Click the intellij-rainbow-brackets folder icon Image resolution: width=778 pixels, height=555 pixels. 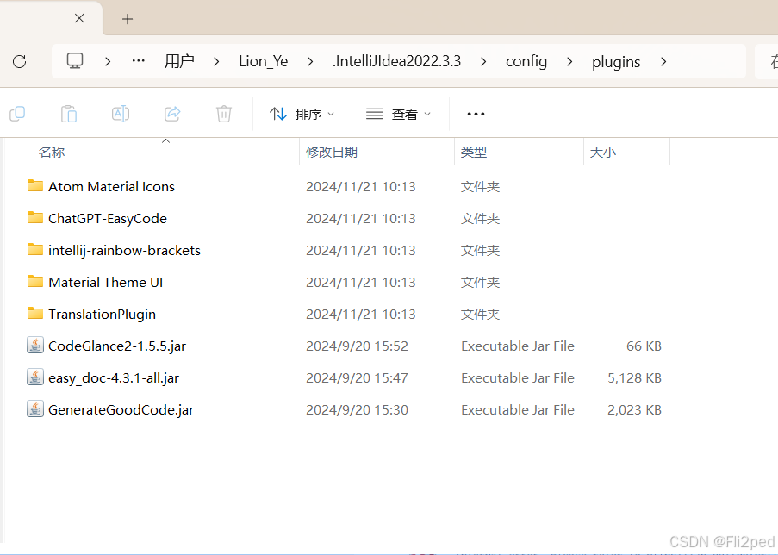pyautogui.click(x=34, y=249)
